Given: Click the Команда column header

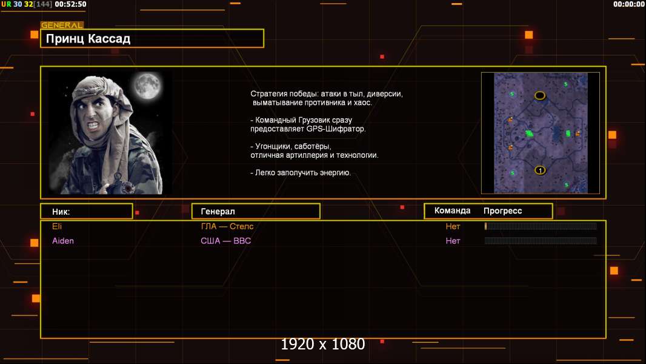Looking at the screenshot, I should point(452,211).
